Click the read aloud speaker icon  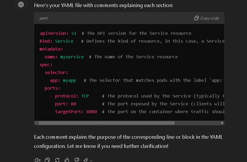(x=38, y=160)
